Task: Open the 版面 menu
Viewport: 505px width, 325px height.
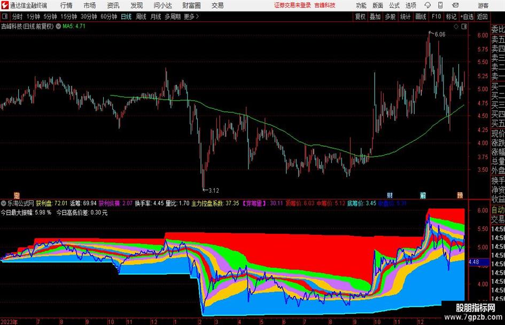Action: [x=377, y=5]
